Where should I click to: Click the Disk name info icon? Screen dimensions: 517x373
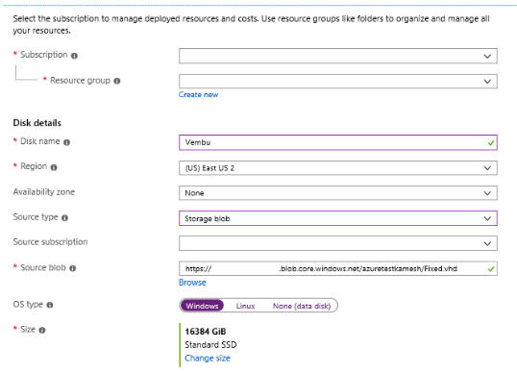(66, 142)
